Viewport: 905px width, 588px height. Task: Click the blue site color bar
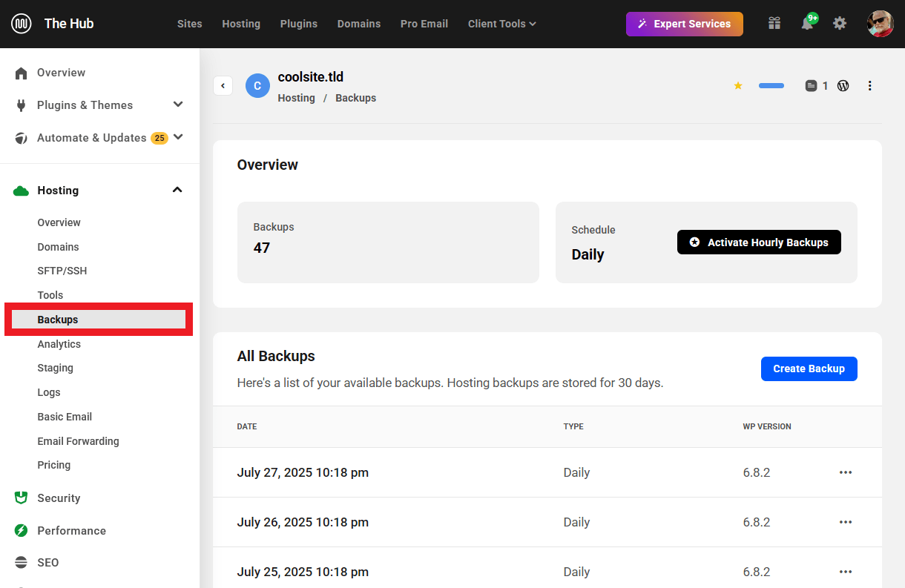[771, 86]
